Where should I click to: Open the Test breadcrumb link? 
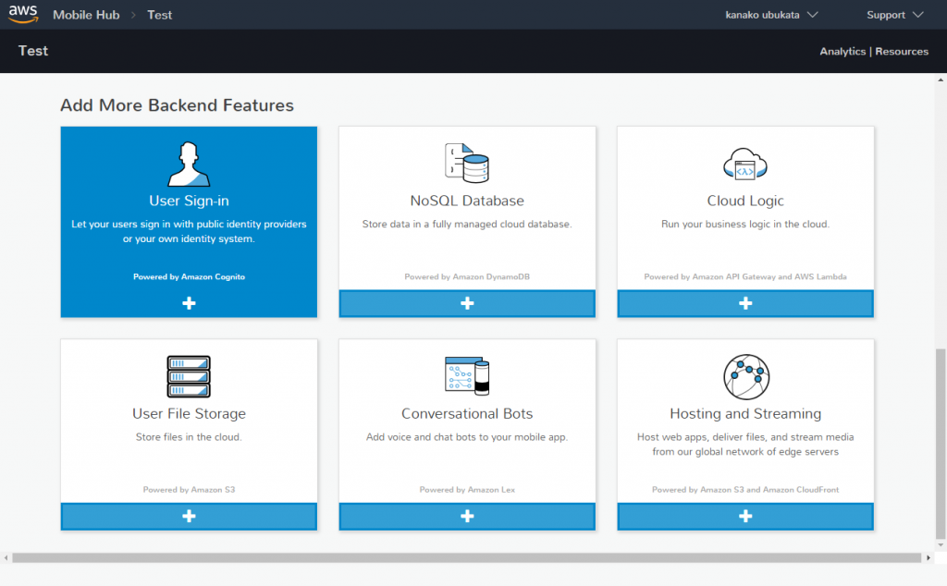click(159, 15)
